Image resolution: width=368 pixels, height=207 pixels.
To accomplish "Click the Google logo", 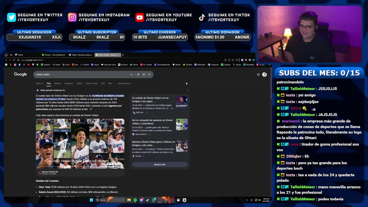I will point(20,74).
